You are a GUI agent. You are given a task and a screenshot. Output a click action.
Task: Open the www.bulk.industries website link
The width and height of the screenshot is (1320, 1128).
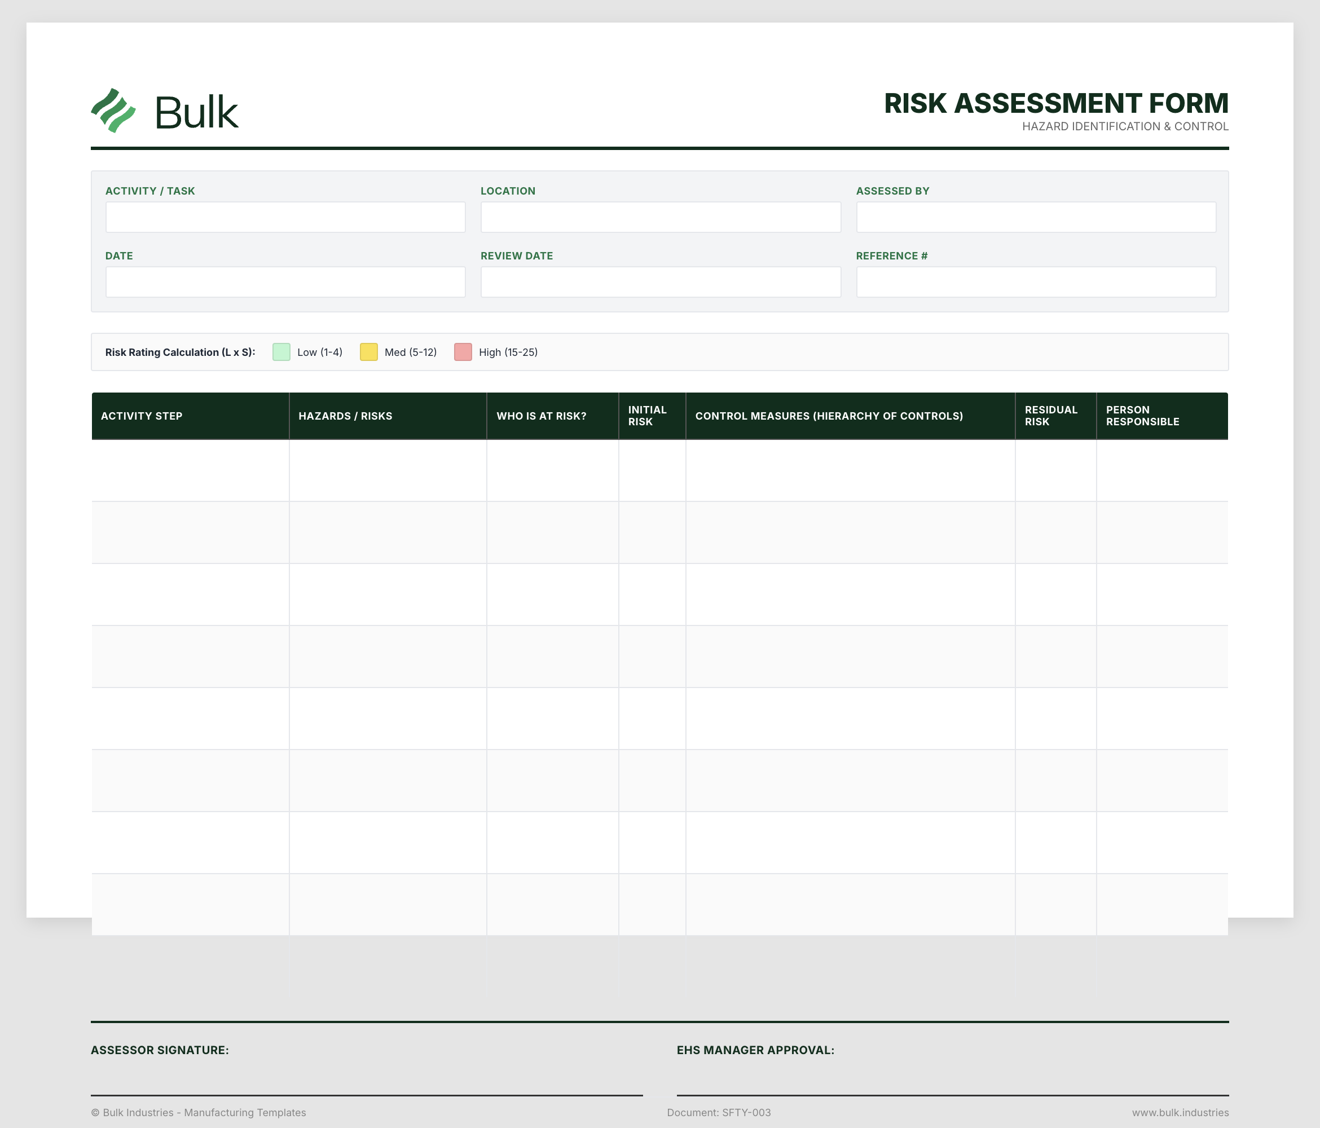(1183, 1113)
